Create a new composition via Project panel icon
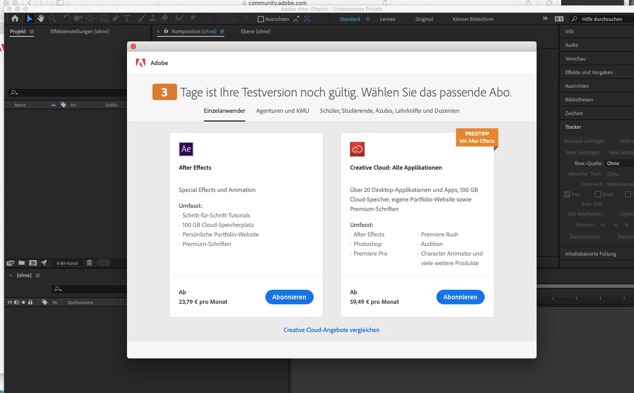This screenshot has height=393, width=634. (33, 263)
